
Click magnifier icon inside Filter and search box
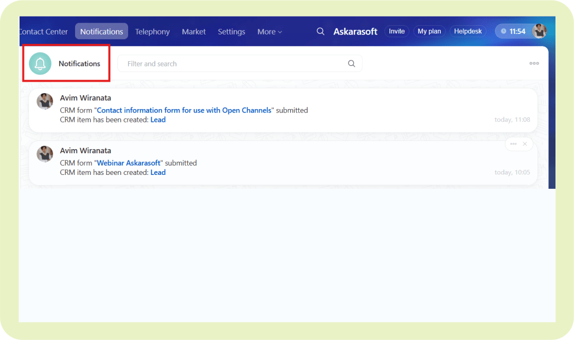(352, 64)
